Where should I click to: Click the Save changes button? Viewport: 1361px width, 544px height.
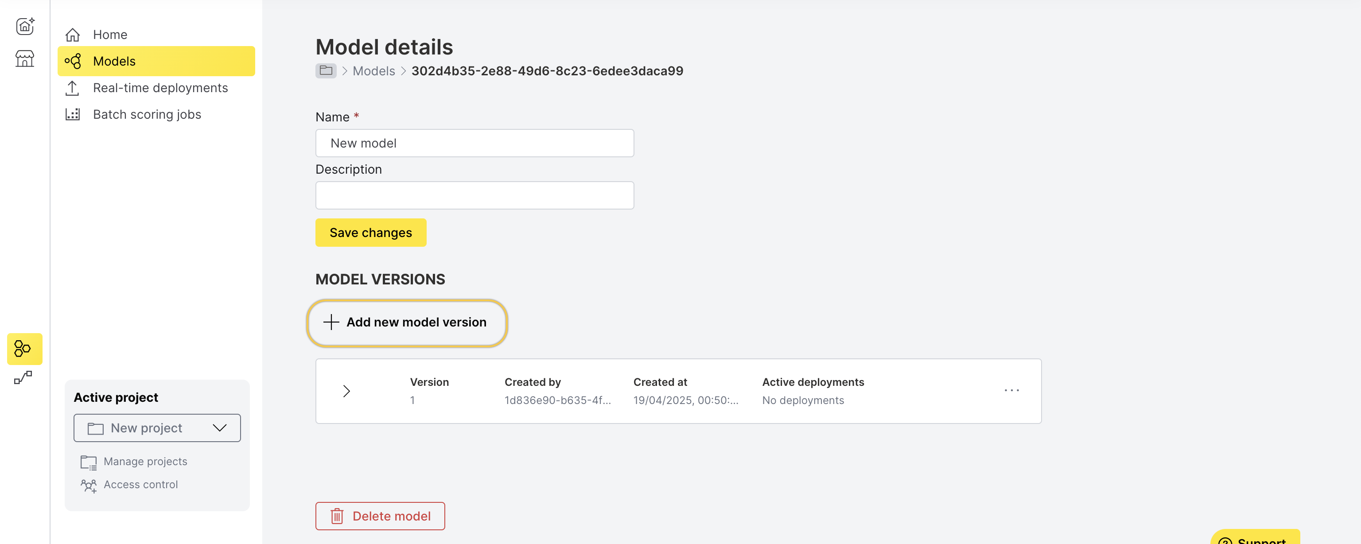371,233
